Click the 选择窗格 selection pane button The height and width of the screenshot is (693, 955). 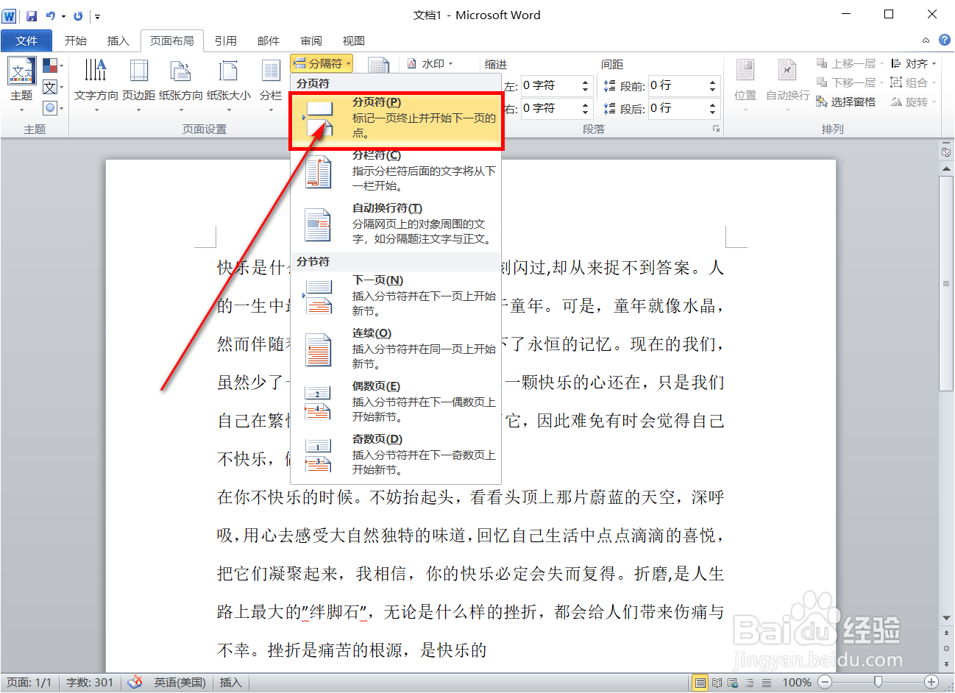coord(846,102)
